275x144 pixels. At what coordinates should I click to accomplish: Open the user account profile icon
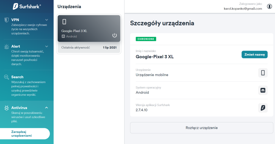[x=269, y=7]
